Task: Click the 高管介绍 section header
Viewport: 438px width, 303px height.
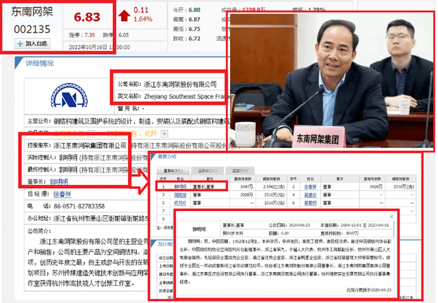Action: pyautogui.click(x=167, y=157)
